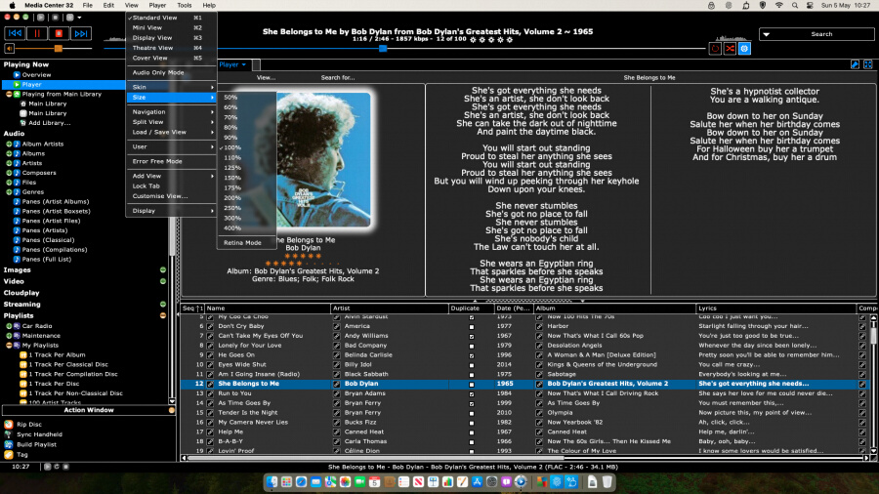Open the 1 Track Per Album playlist

tap(57, 354)
